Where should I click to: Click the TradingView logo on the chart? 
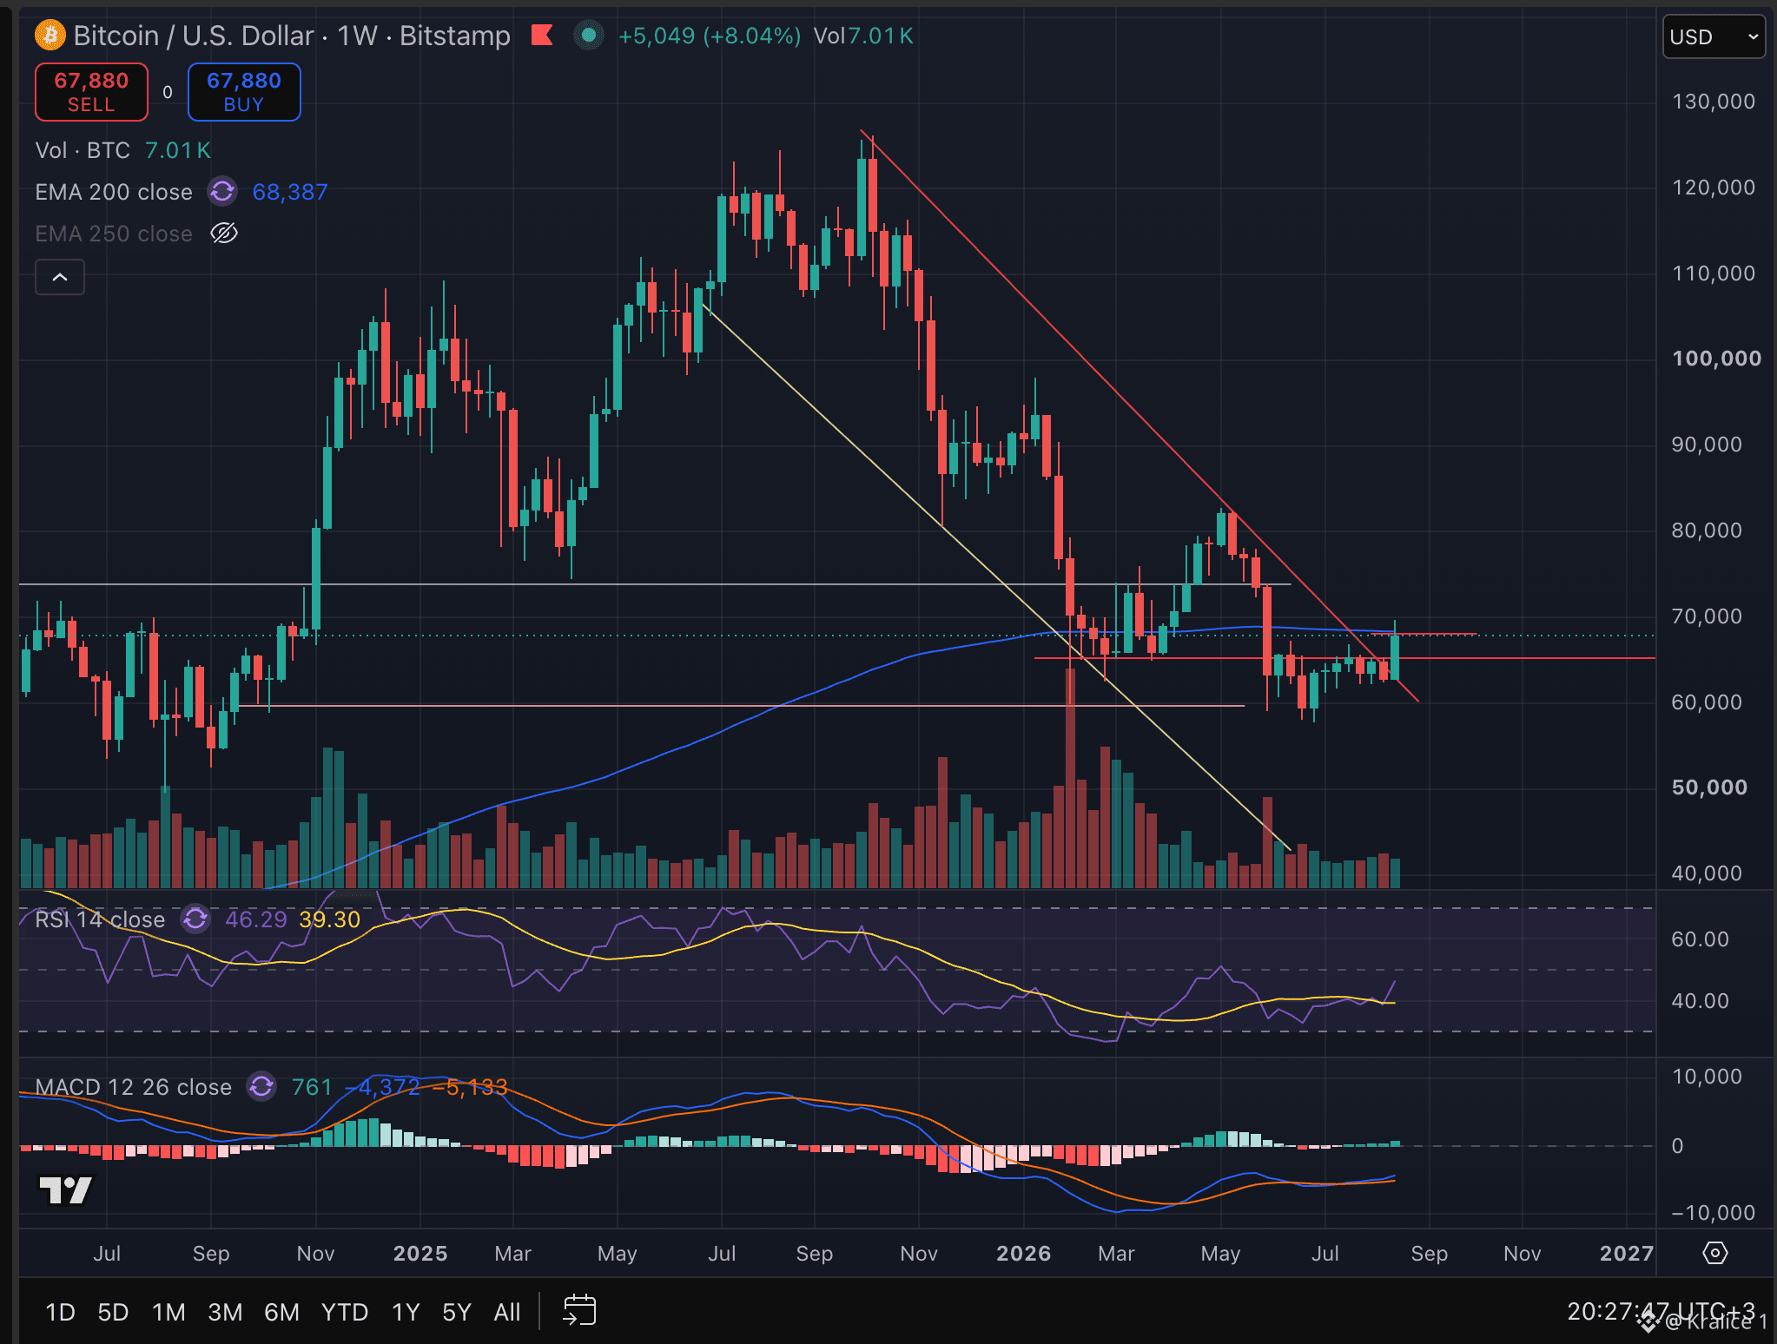[x=66, y=1190]
